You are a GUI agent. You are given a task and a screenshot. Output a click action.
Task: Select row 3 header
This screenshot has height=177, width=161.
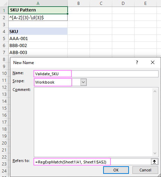[4, 24]
